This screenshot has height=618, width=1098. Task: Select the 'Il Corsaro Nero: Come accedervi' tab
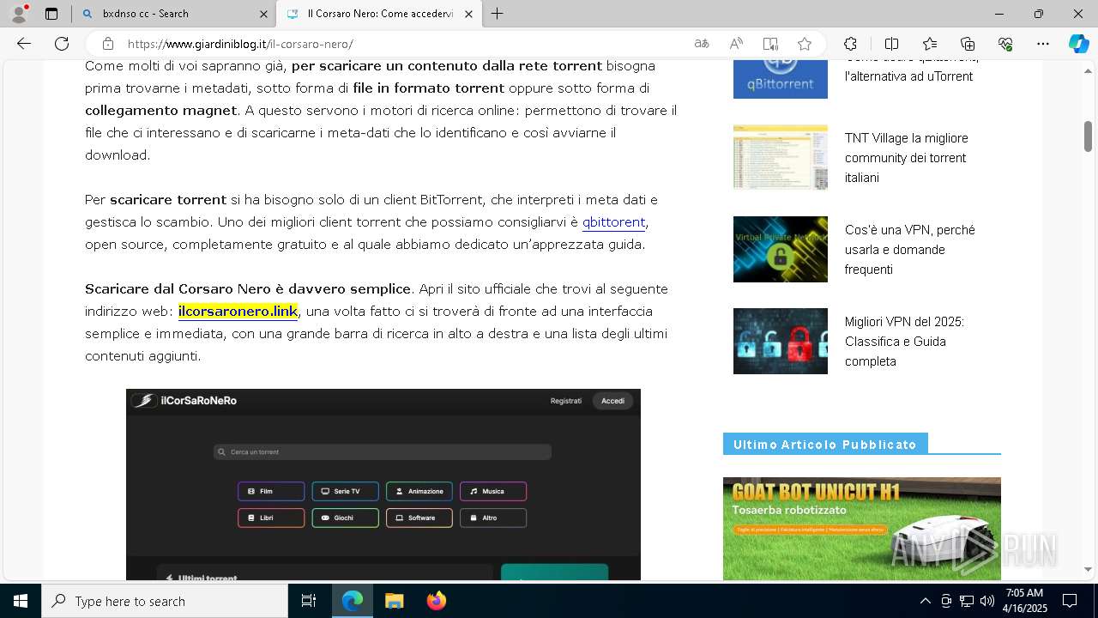pos(379,14)
